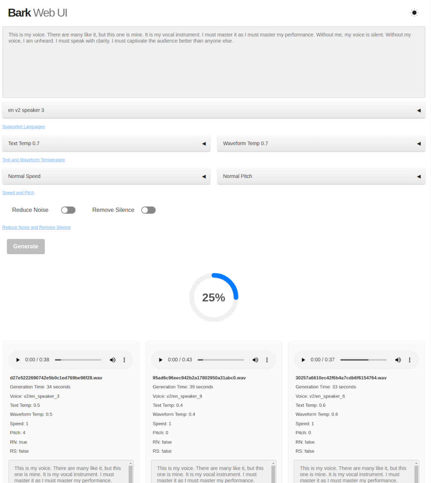Click the text Generation Time: 34 seconds
Viewport: 431px width, 483px height.
[40, 387]
